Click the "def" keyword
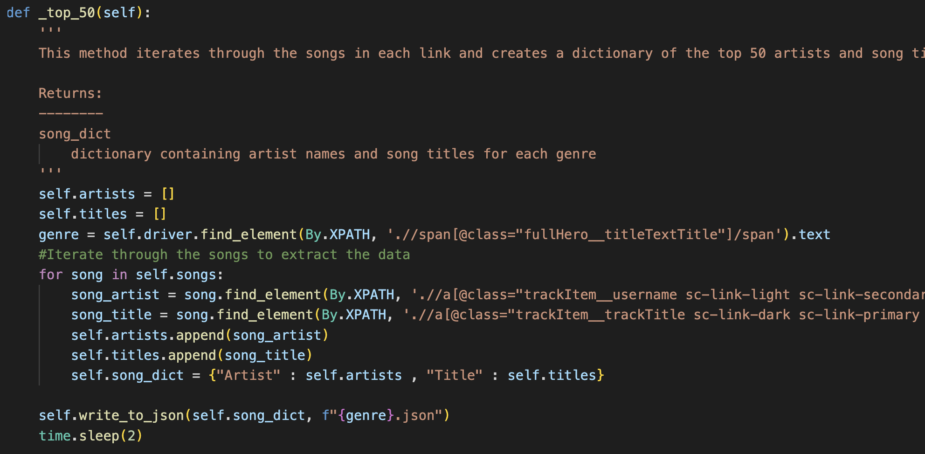 (x=18, y=13)
